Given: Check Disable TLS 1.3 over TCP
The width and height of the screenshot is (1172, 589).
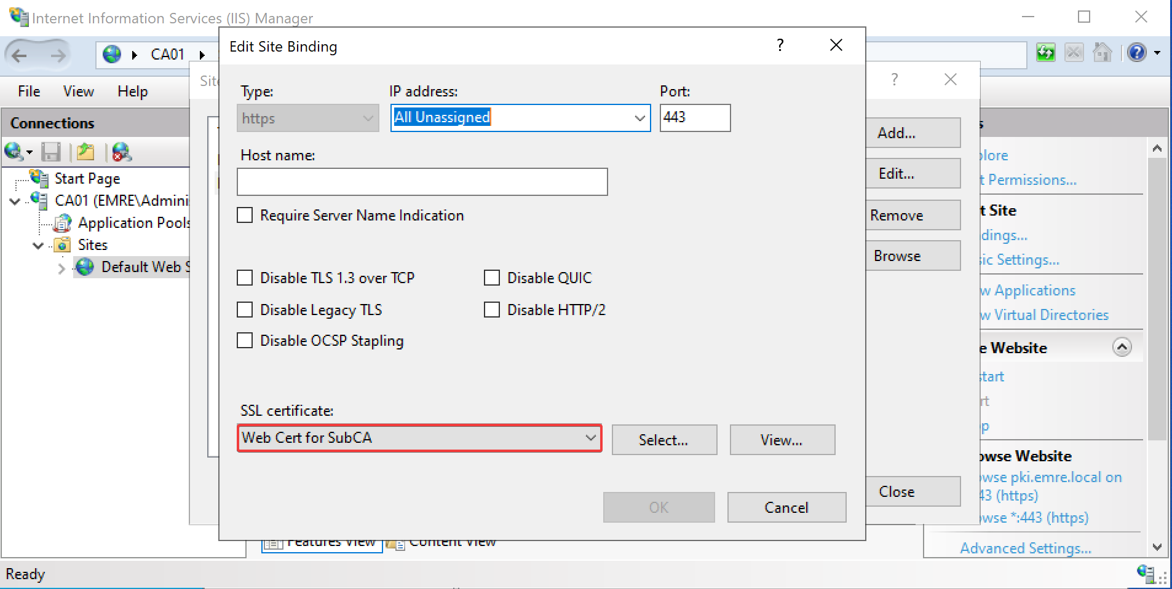Looking at the screenshot, I should pos(245,278).
